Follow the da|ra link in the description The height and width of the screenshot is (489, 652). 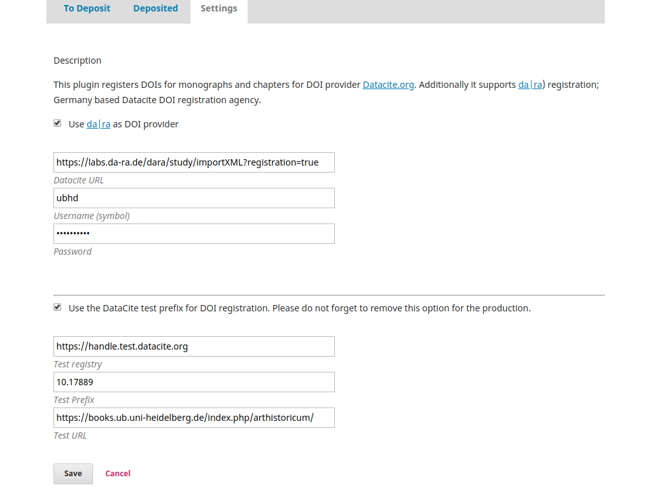pyautogui.click(x=530, y=85)
